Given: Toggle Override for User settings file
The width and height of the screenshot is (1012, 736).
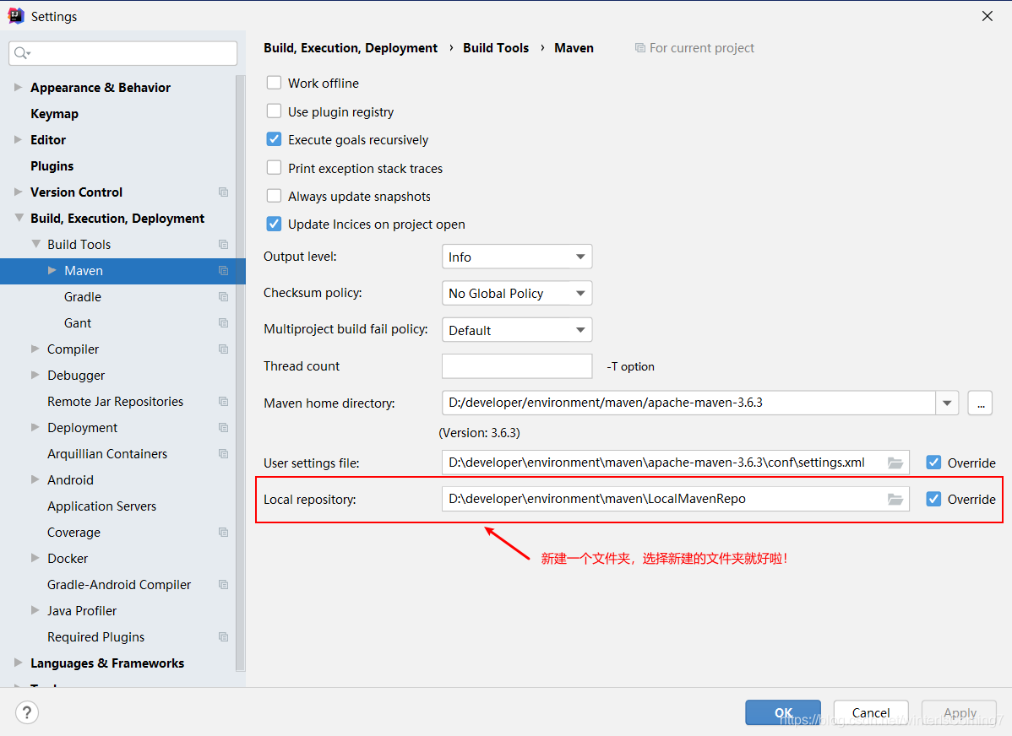Looking at the screenshot, I should [934, 463].
